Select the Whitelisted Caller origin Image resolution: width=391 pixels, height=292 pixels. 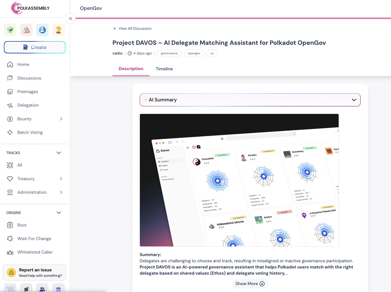pos(35,252)
